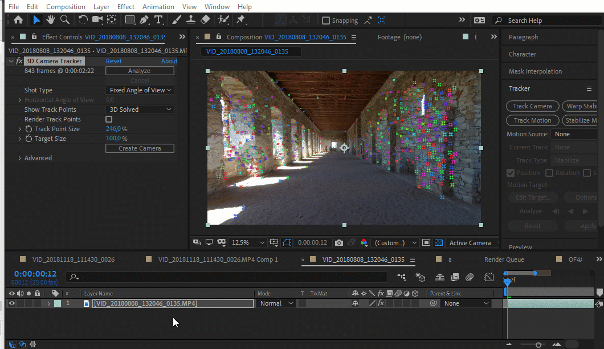Select the Rectangle shape tool
Image resolution: width=604 pixels, height=349 pixels.
click(130, 20)
